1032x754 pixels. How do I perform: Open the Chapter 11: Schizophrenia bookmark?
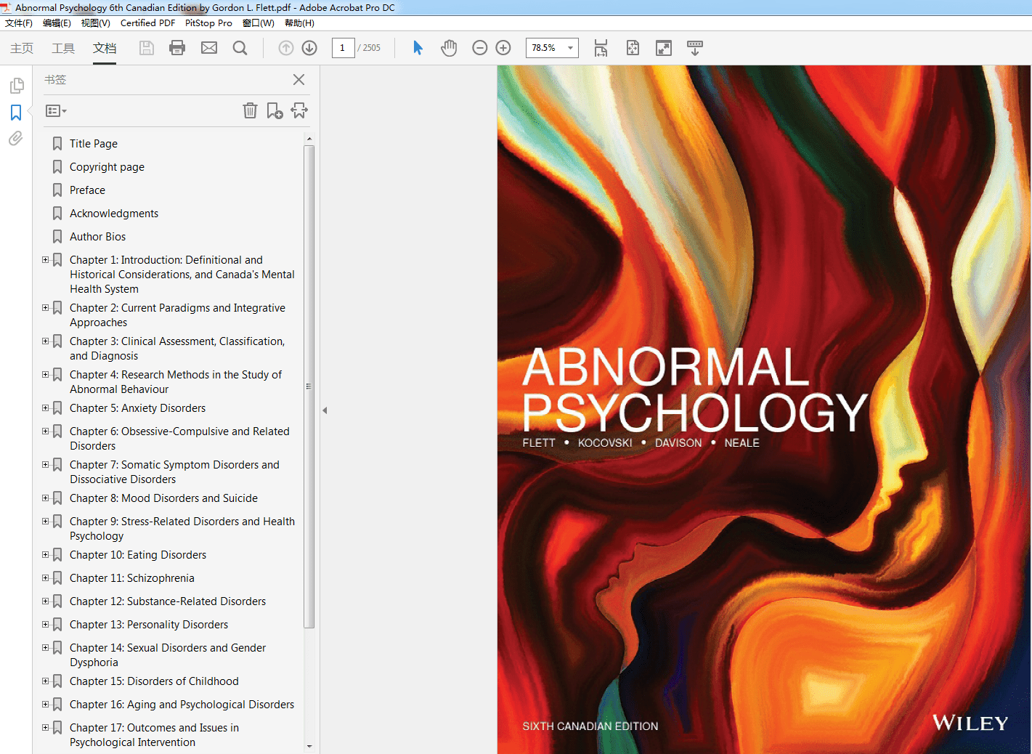[132, 577]
